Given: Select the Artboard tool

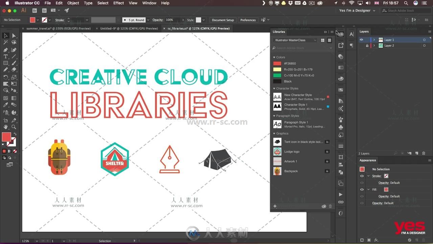Looking at the screenshot, I should click(x=6, y=120).
